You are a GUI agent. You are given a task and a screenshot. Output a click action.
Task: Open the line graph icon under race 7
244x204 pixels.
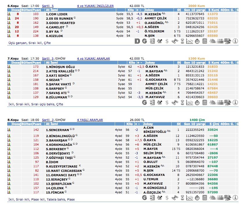(190, 102)
